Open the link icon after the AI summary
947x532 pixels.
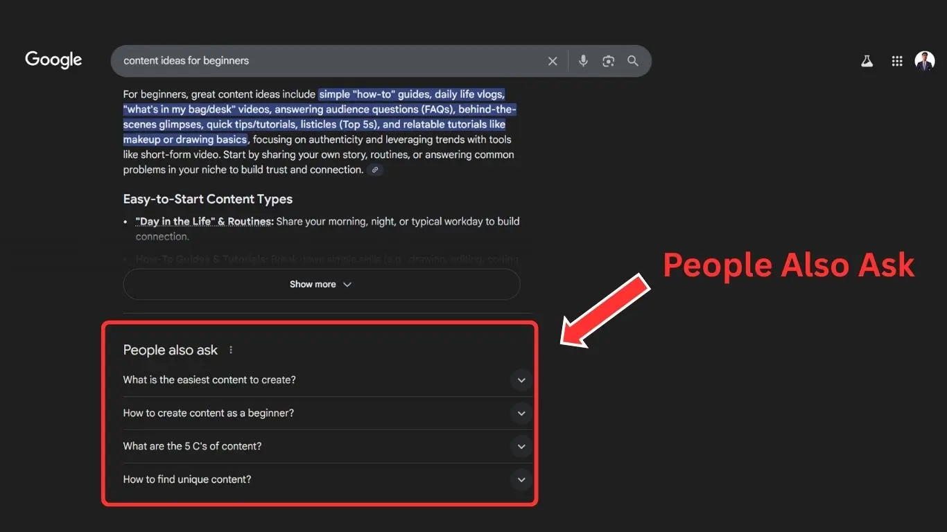(x=375, y=170)
